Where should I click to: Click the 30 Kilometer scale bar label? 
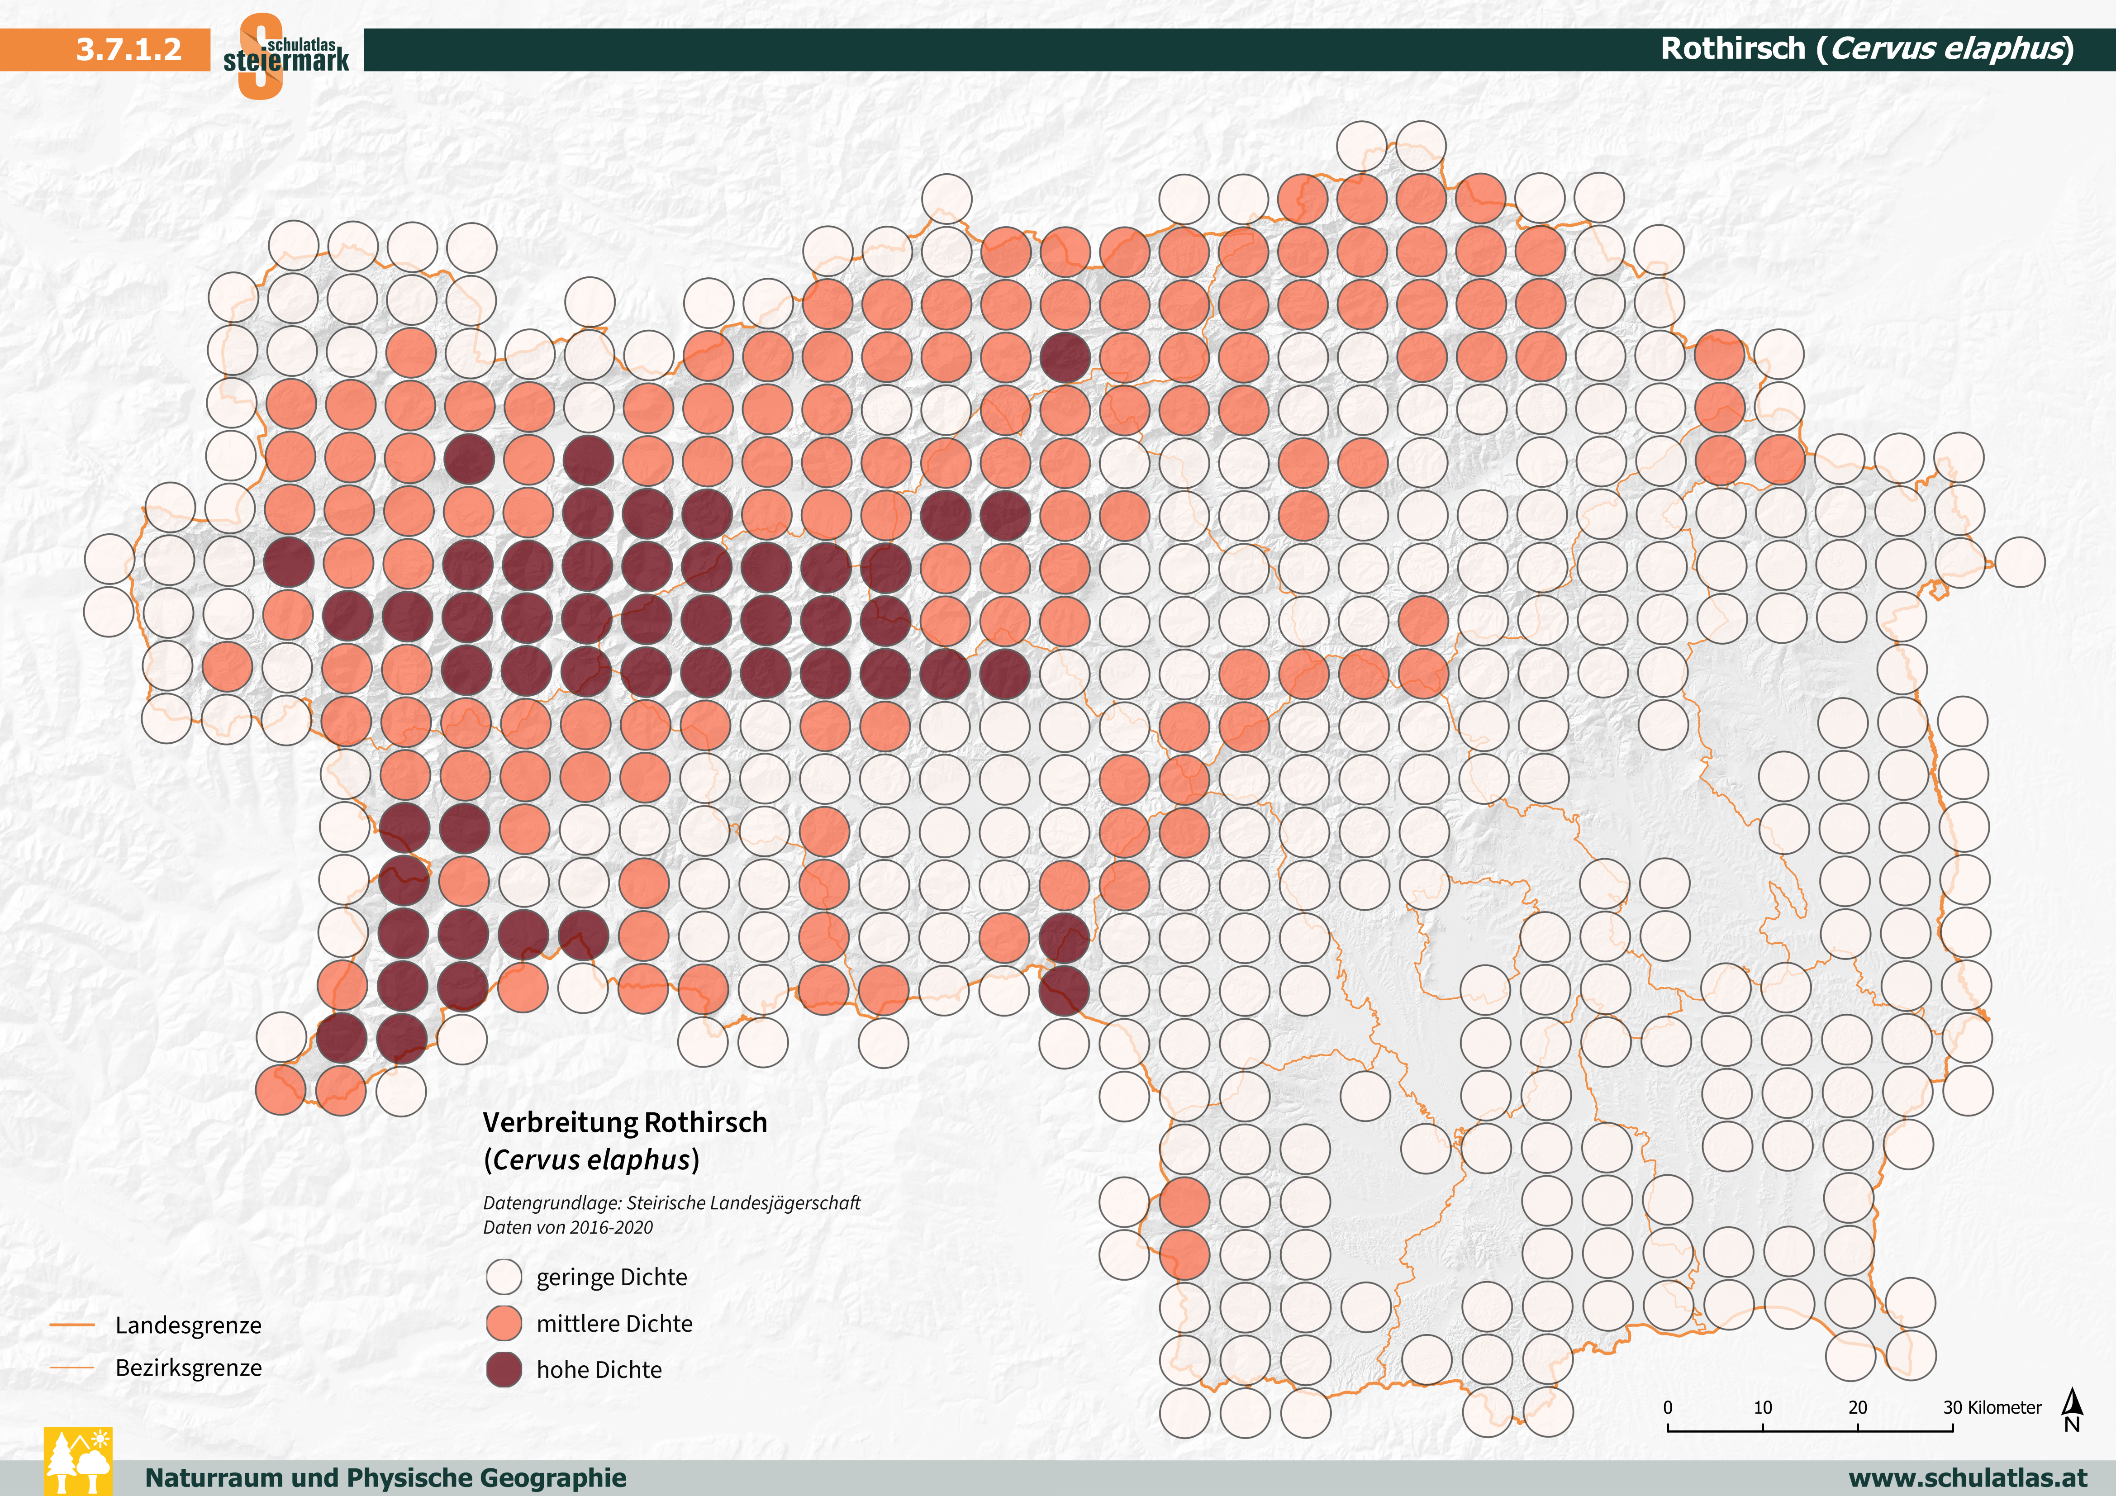tap(1992, 1407)
